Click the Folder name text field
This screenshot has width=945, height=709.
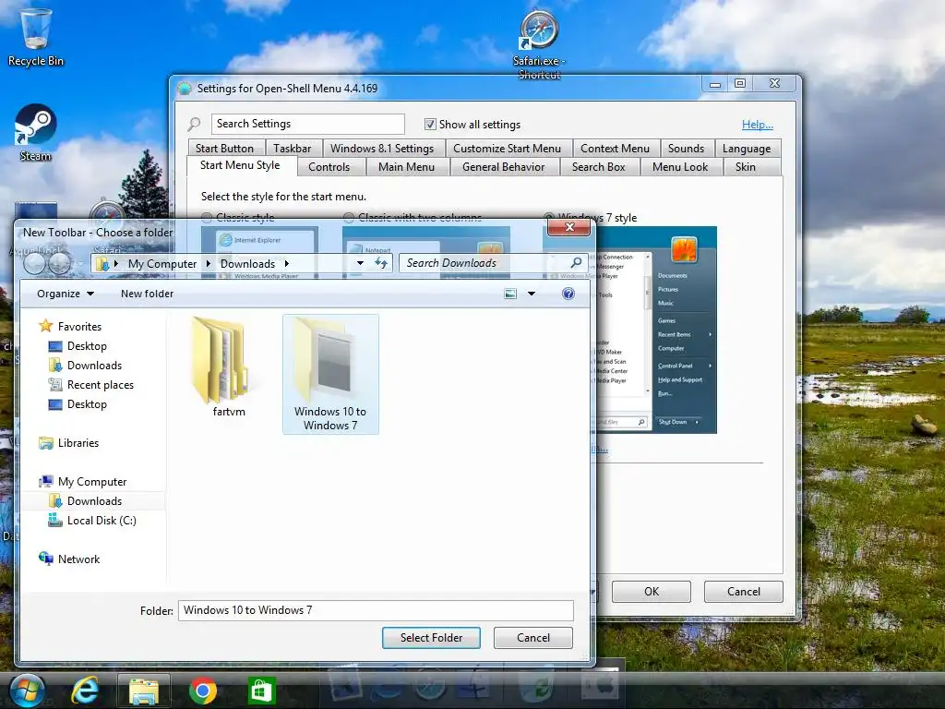pyautogui.click(x=377, y=610)
